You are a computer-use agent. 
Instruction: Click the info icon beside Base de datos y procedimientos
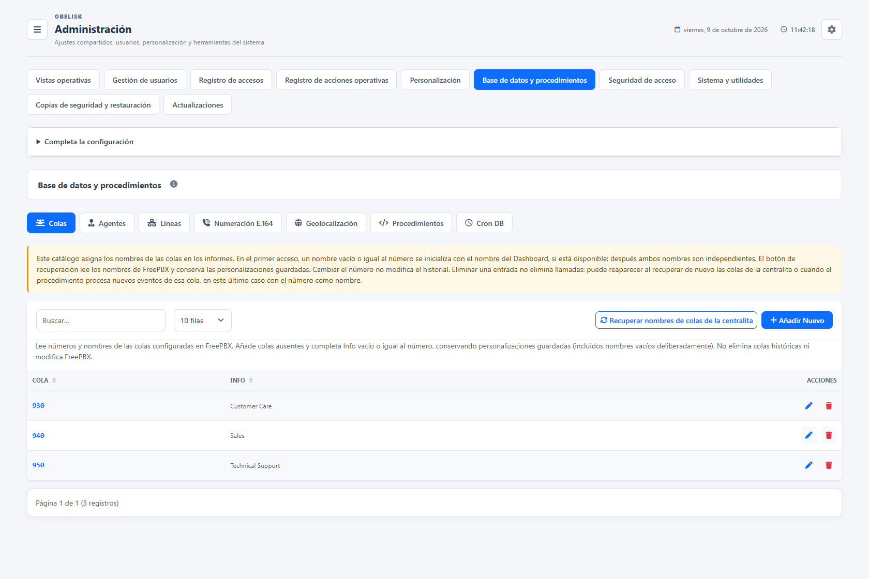pos(174,184)
